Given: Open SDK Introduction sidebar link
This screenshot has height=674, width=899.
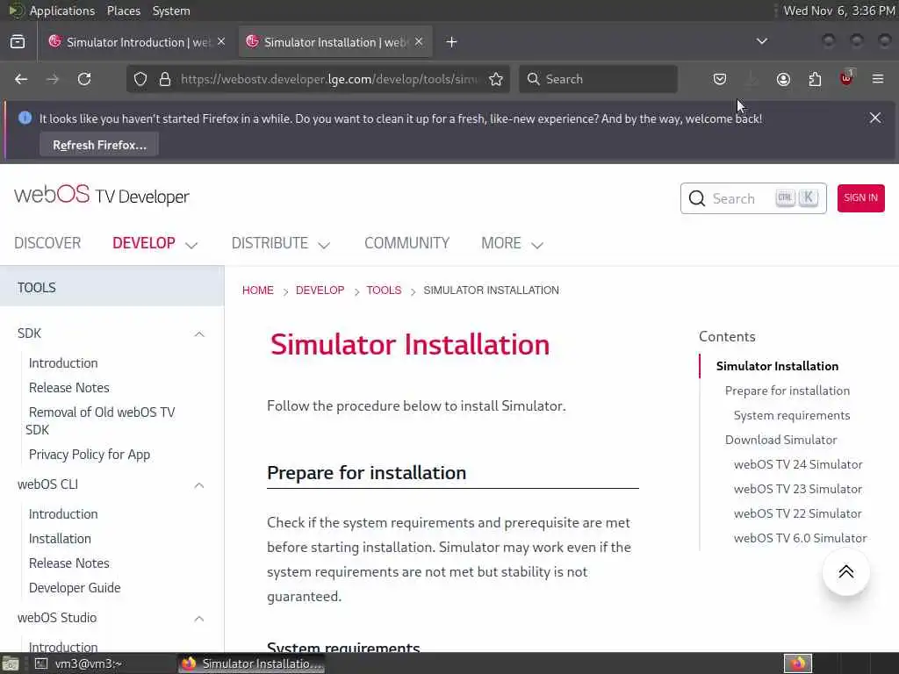Looking at the screenshot, I should pos(63,363).
